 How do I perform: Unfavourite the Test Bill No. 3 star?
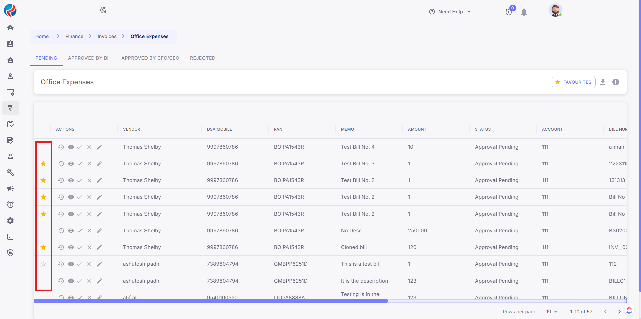(43, 164)
